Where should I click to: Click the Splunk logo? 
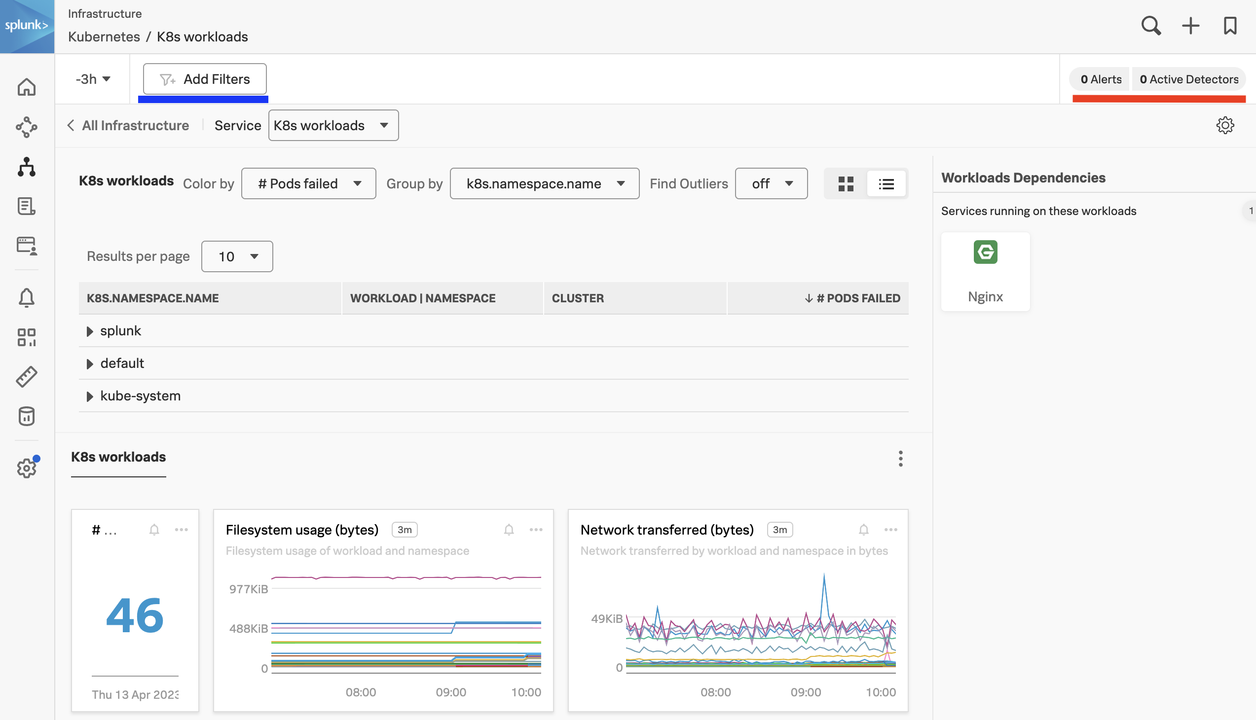coord(27,26)
